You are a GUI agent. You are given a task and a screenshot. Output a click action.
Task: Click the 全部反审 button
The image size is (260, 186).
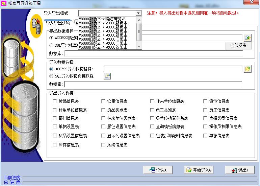point(238,45)
